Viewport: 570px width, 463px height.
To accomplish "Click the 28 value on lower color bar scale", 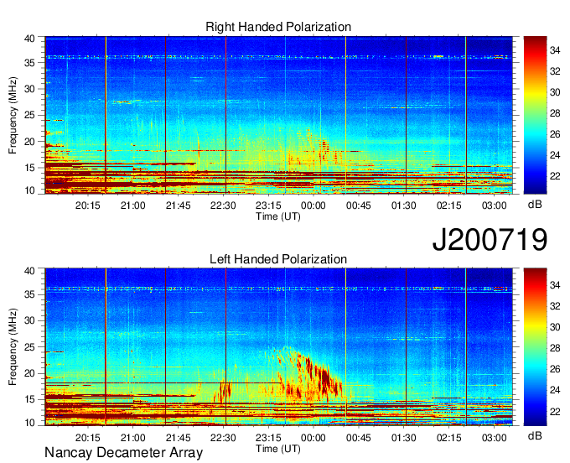I will pyautogui.click(x=555, y=348).
